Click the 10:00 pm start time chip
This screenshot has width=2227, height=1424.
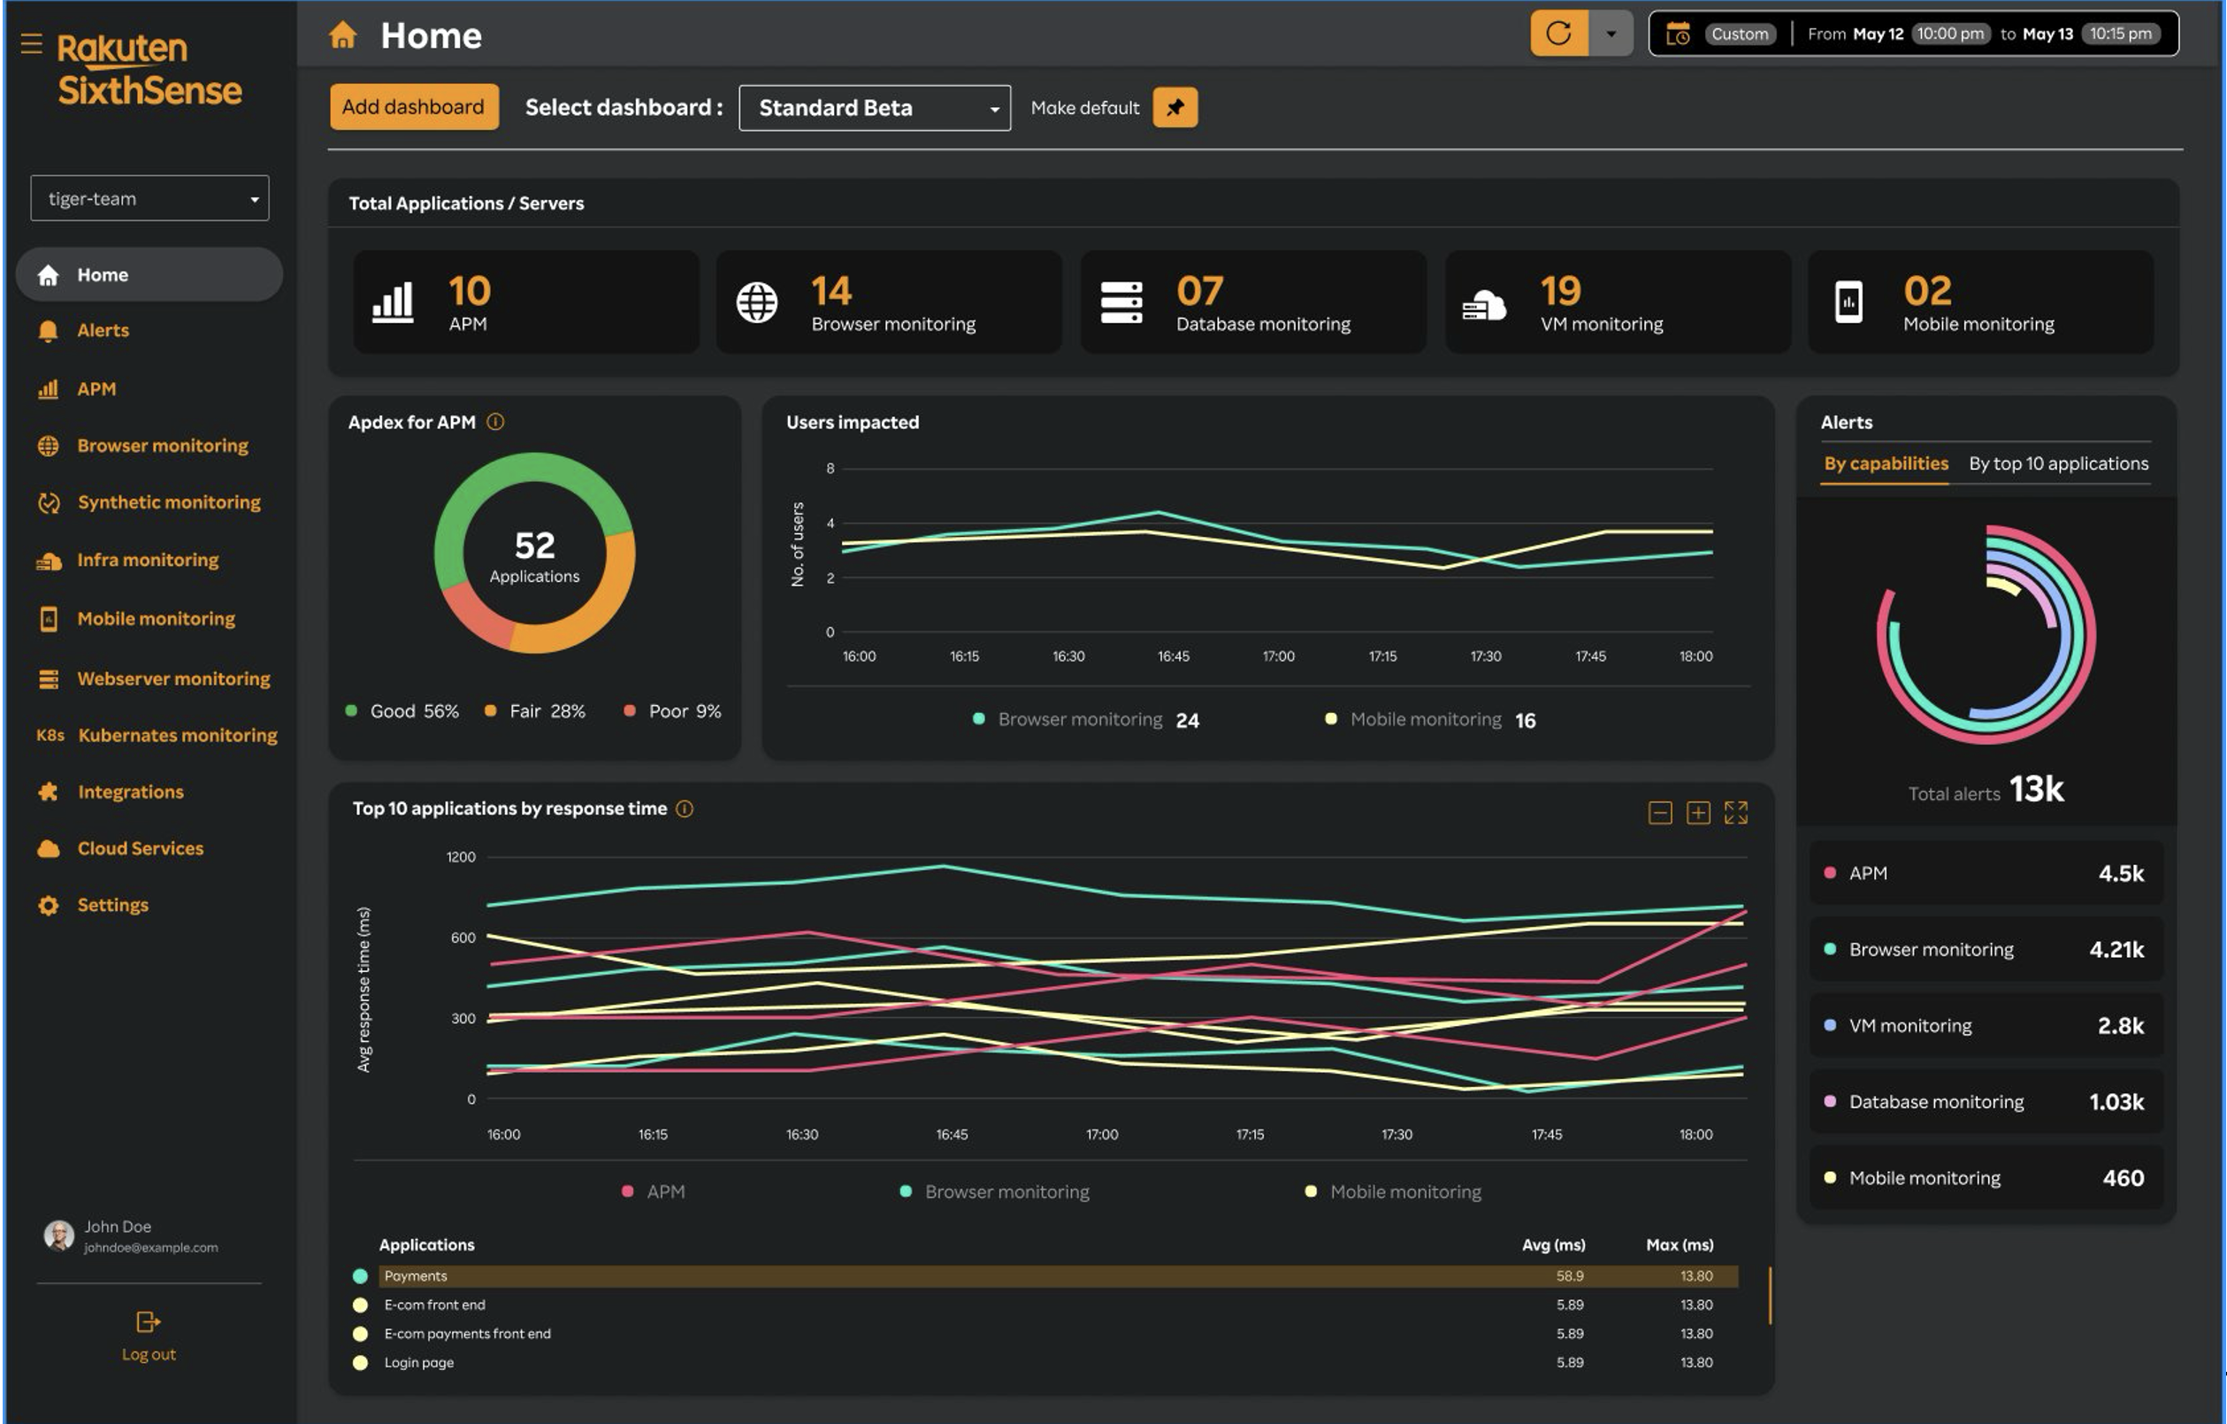point(1950,34)
